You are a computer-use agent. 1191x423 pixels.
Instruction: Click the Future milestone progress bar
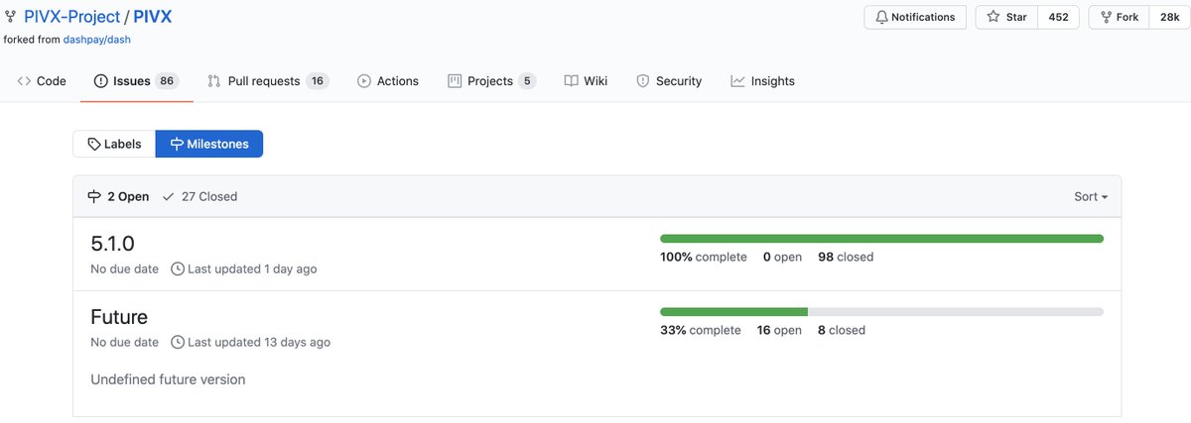[881, 311]
